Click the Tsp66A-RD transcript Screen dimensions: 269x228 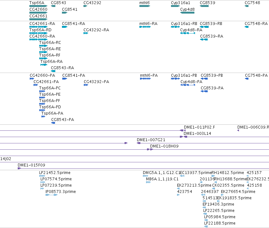pyautogui.click(x=39, y=33)
